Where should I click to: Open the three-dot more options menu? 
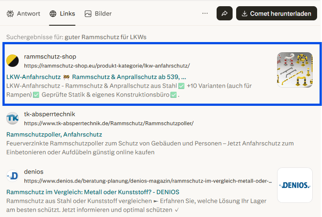click(x=205, y=13)
